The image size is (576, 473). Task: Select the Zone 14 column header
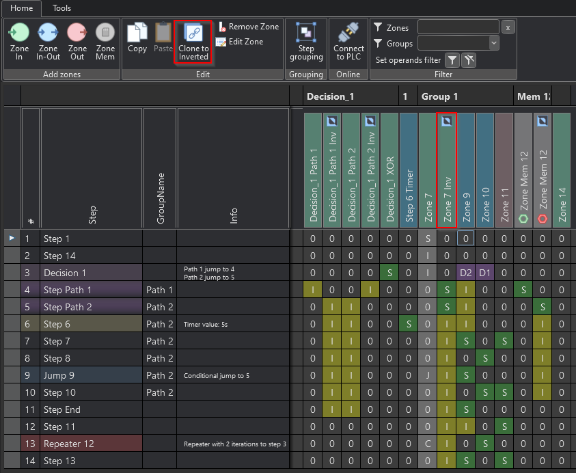(x=562, y=170)
